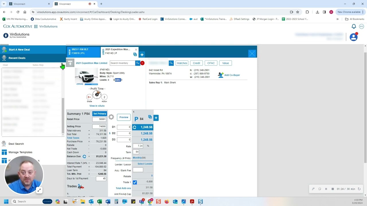Click the Preview button
The height and width of the screenshot is (206, 367).
pyautogui.click(x=124, y=117)
